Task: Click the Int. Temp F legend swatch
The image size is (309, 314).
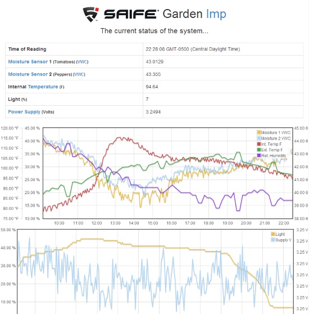Action: point(258,144)
